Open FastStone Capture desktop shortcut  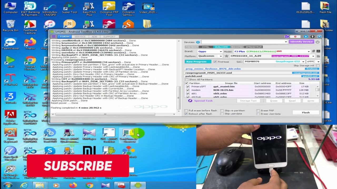(30, 27)
